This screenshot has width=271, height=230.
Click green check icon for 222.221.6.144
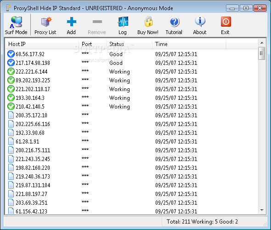11,71
